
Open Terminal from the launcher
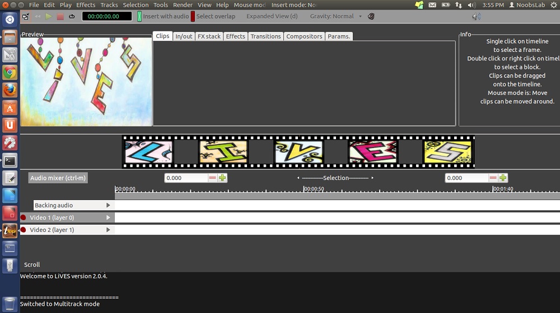pos(10,160)
